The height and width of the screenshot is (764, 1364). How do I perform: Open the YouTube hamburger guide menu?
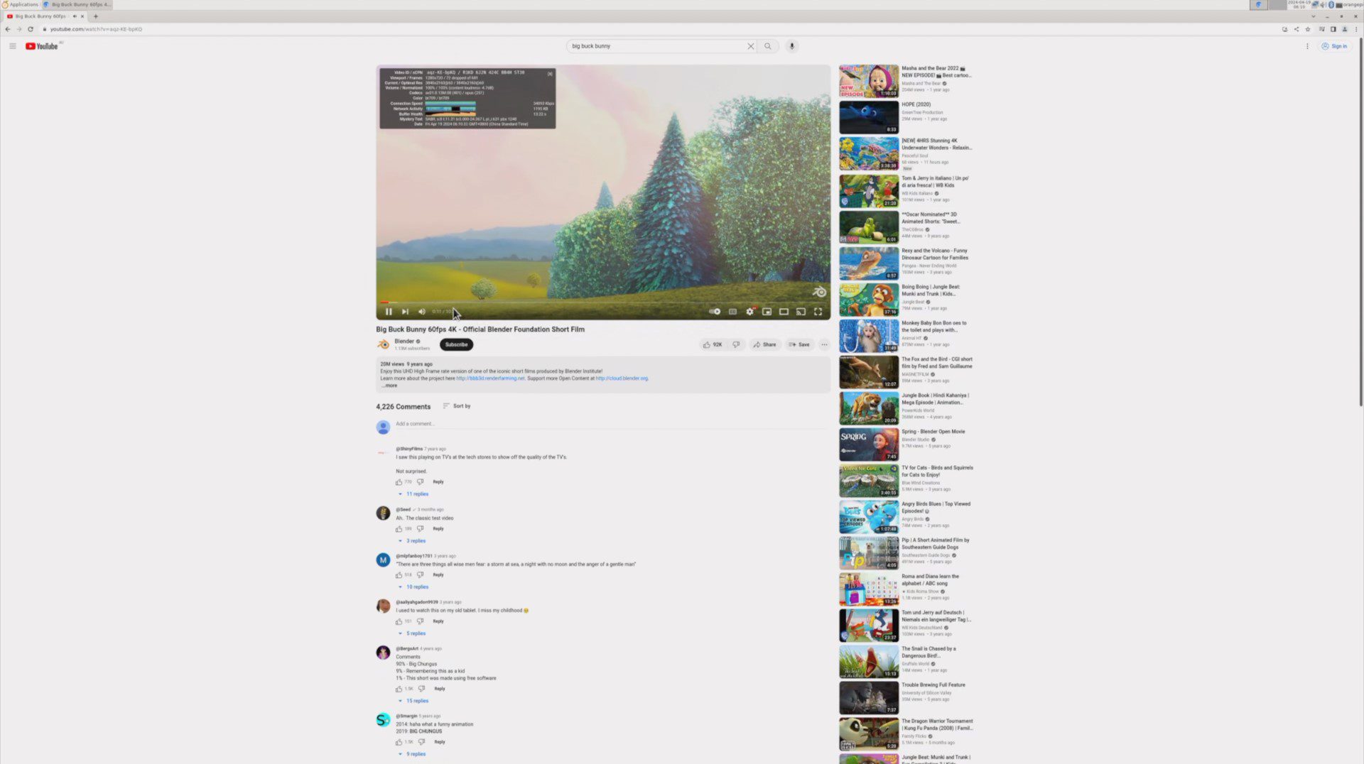[12, 46]
